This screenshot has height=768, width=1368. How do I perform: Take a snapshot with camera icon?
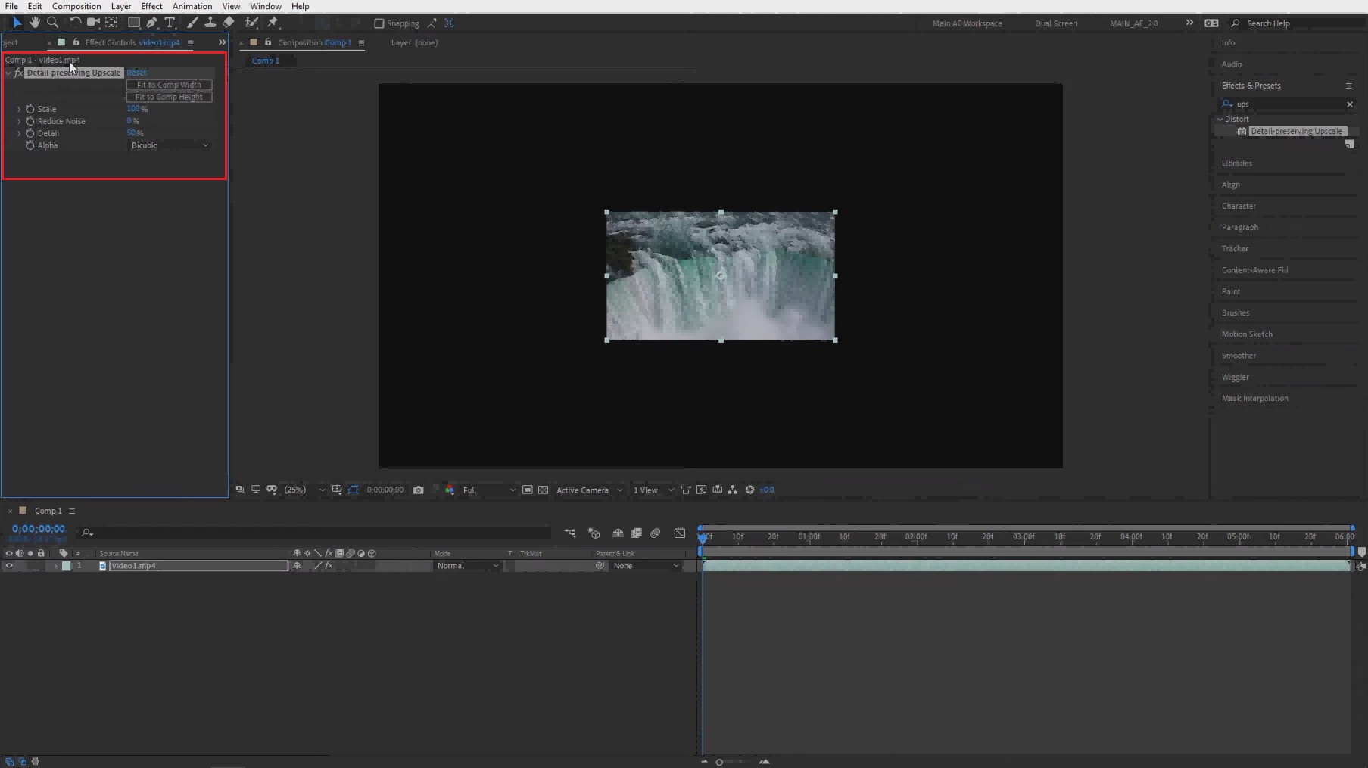(x=419, y=490)
